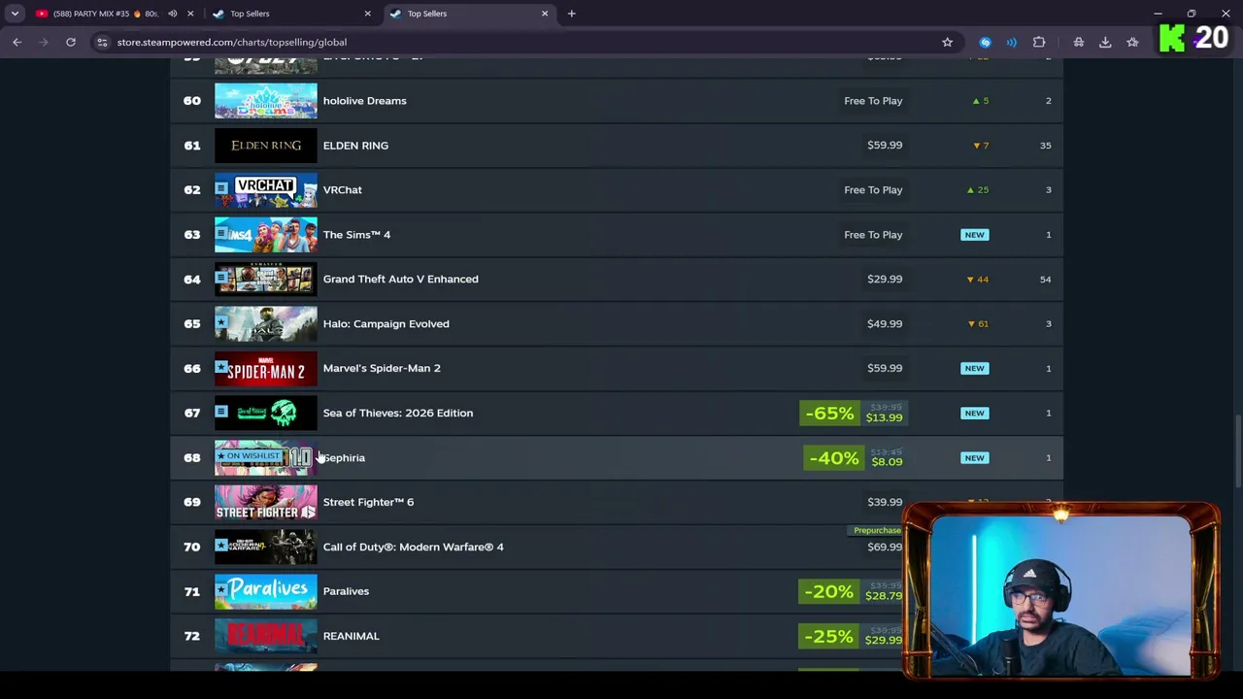This screenshot has height=699, width=1243.
Task: Open the ELDEN RING game link
Action: point(355,146)
